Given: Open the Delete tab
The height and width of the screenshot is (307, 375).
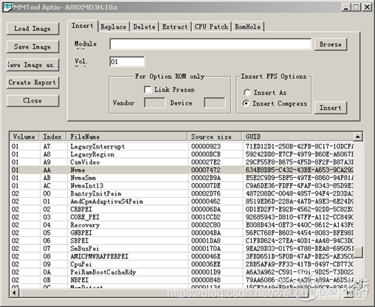Looking at the screenshot, I should (145, 27).
